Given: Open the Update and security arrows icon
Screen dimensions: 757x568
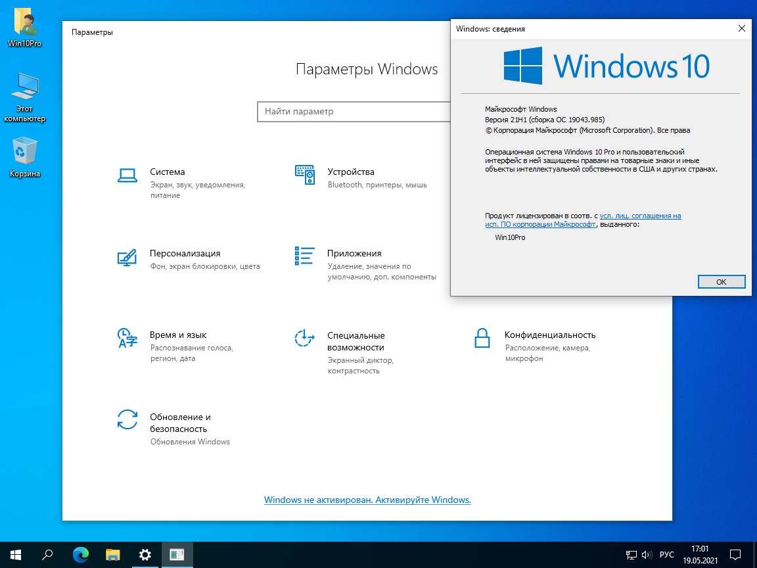Looking at the screenshot, I should tap(127, 419).
